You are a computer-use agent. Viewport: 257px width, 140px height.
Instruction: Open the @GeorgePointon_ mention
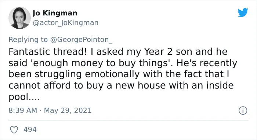point(81,40)
